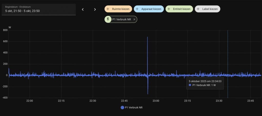The image size is (262, 116).
Task: Click the lightning bolt icon on entity chip
Action: click(108, 19)
